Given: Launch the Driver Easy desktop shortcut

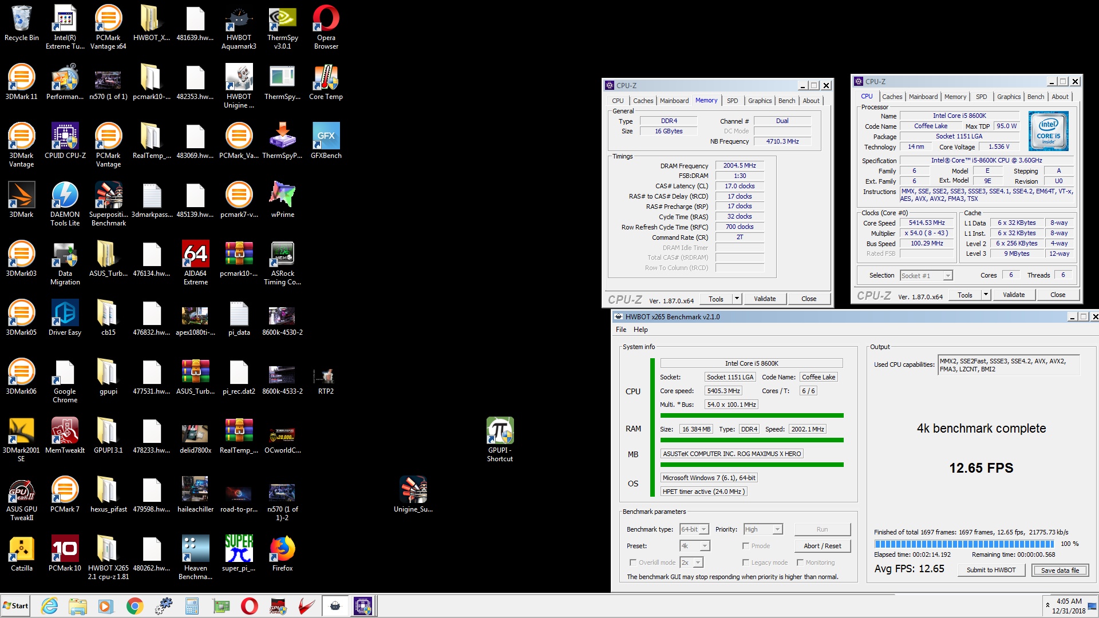Looking at the screenshot, I should tap(65, 318).
